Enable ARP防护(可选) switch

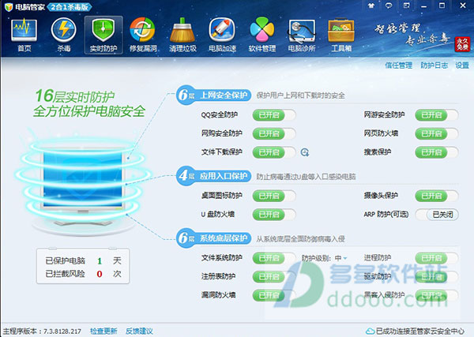(437, 215)
